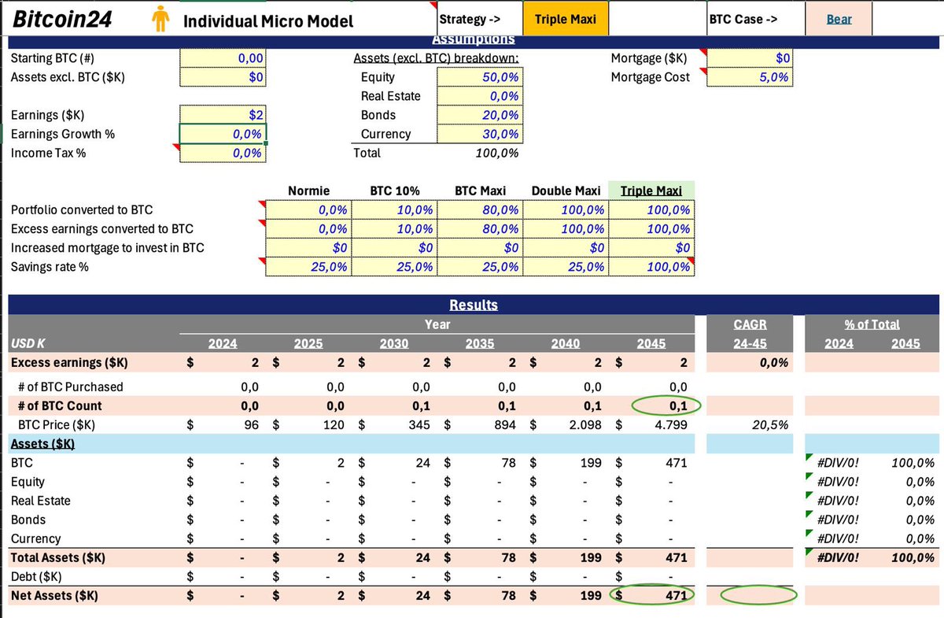Select the Mortgage Cost cell showing 5,0%

(x=750, y=76)
